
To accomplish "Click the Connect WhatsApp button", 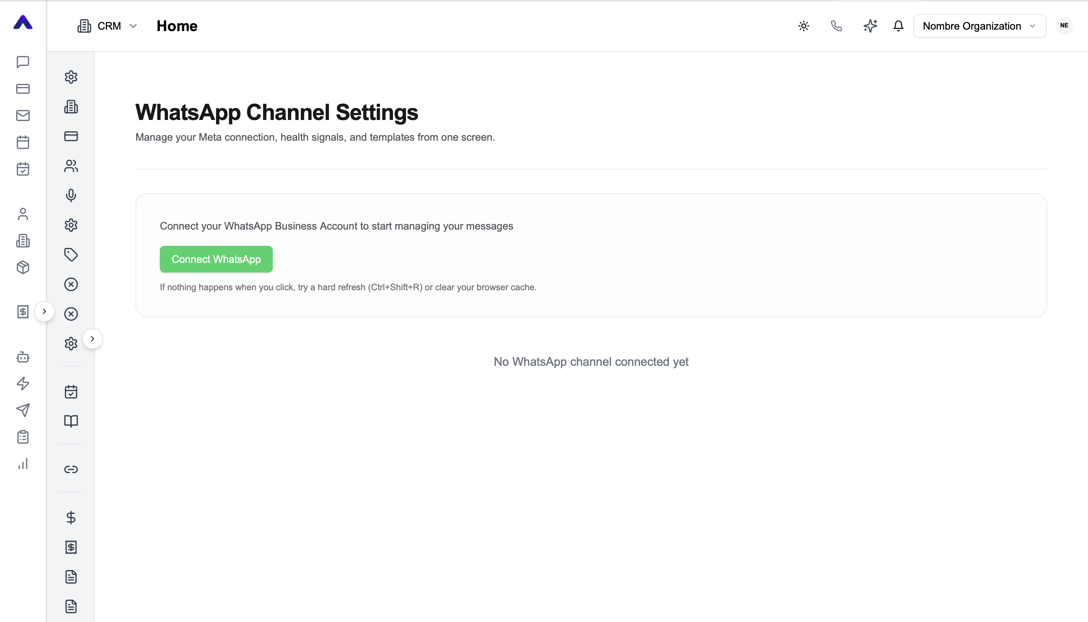I will coord(216,259).
